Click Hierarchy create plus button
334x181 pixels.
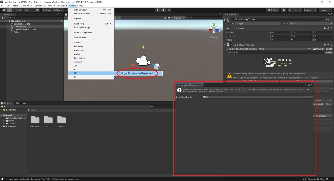coord(3,18)
